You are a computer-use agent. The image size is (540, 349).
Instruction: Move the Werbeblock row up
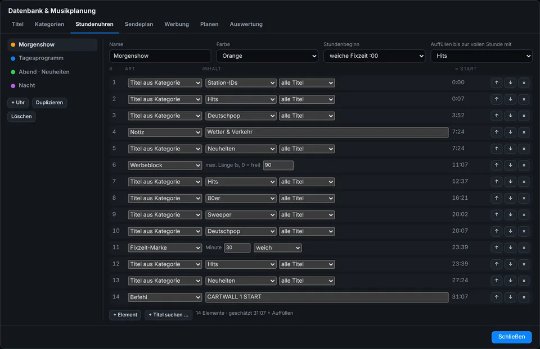[x=496, y=165]
